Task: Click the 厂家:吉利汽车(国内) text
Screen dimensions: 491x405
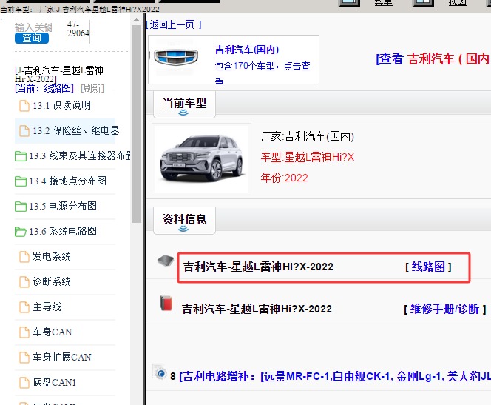Action: point(307,136)
